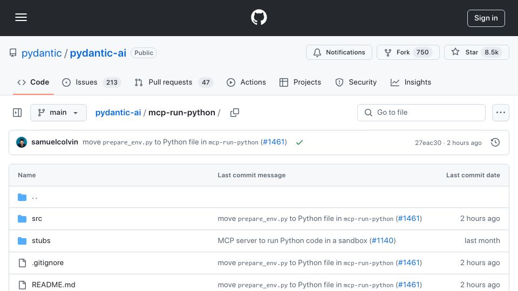Click the 'Last commit message' column header

(251, 175)
